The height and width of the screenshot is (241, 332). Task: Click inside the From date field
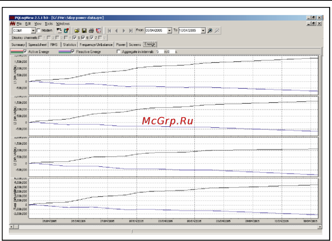[156, 30]
